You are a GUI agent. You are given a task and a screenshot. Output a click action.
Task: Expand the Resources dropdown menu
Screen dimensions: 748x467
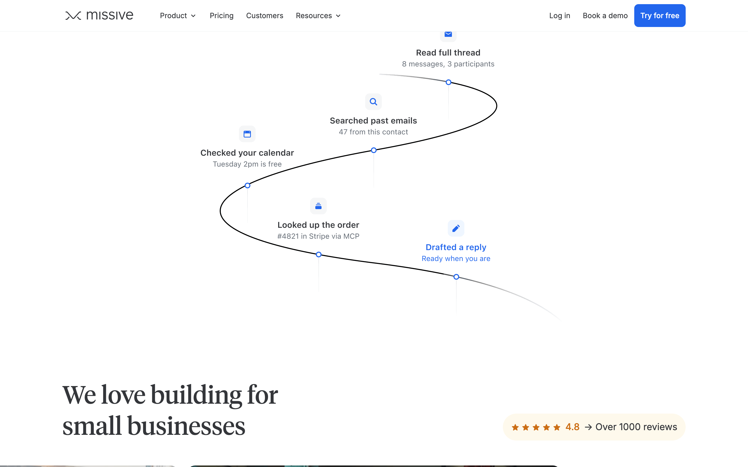(318, 16)
